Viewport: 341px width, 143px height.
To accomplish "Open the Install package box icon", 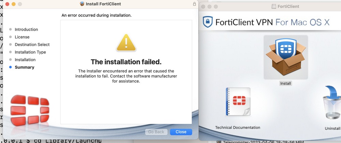I will pos(285,57).
